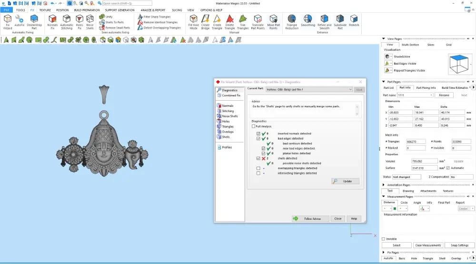Toggle planar holes detected checkbox
The height and width of the screenshot is (264, 476).
(x=264, y=153)
